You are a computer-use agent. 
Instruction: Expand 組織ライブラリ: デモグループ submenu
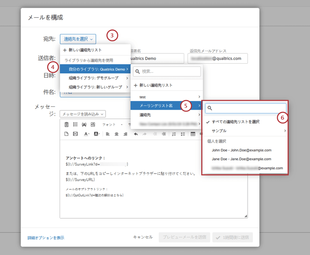point(95,78)
